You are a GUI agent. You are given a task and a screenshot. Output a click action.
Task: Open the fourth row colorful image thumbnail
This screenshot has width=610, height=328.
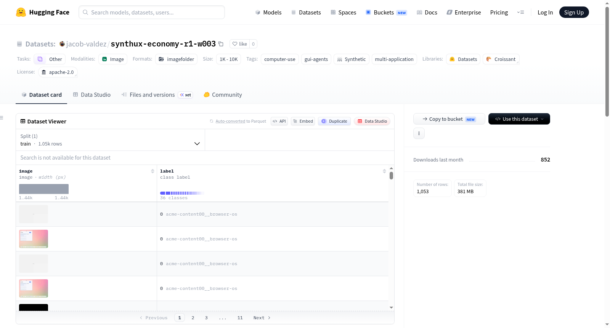[x=34, y=288]
